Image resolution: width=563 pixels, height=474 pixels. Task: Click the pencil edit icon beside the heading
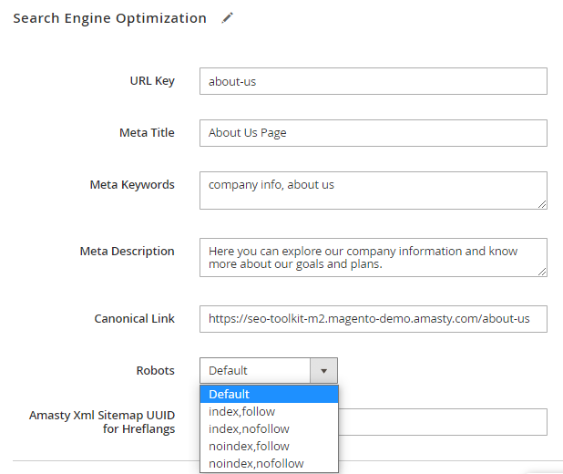[228, 18]
